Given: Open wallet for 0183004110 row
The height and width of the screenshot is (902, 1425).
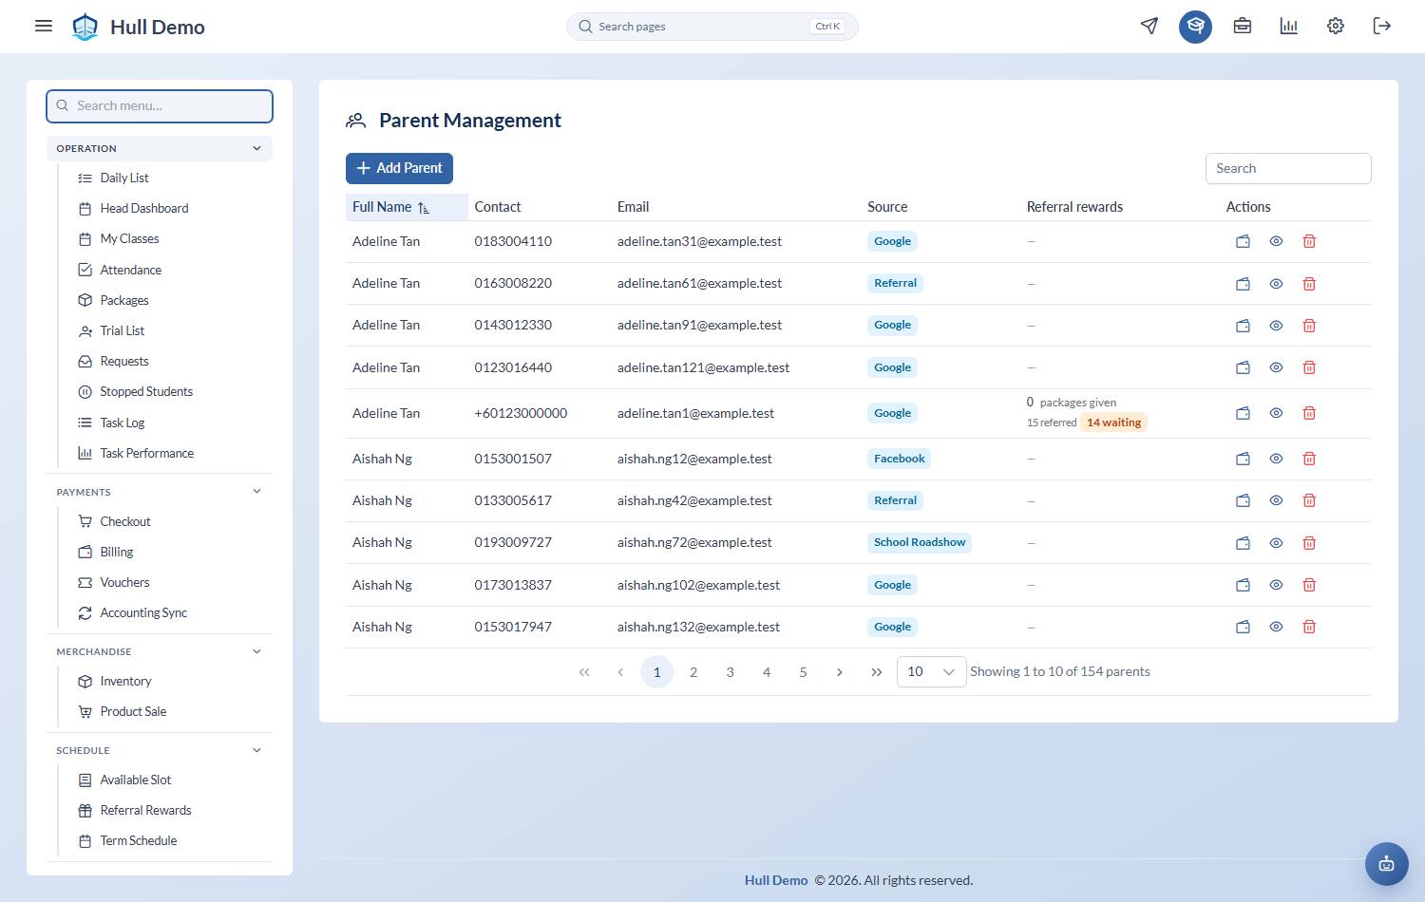Looking at the screenshot, I should [1243, 241].
